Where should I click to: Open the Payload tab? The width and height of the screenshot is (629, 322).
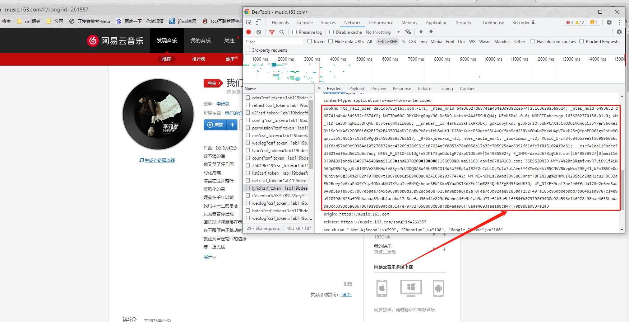click(357, 88)
